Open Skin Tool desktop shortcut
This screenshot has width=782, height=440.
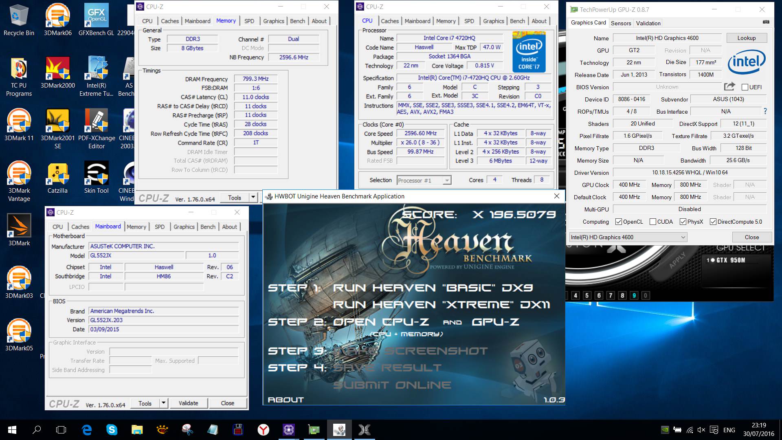[x=96, y=177]
